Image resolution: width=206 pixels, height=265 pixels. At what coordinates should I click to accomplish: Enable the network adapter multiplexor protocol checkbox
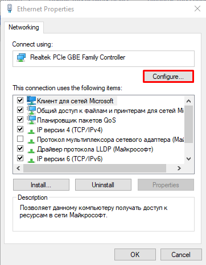coord(20,139)
